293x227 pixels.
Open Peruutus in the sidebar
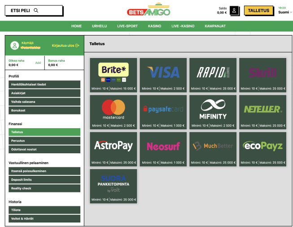(44, 141)
